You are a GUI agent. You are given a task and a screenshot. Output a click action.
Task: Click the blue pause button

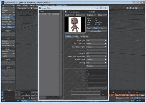click(137, 98)
